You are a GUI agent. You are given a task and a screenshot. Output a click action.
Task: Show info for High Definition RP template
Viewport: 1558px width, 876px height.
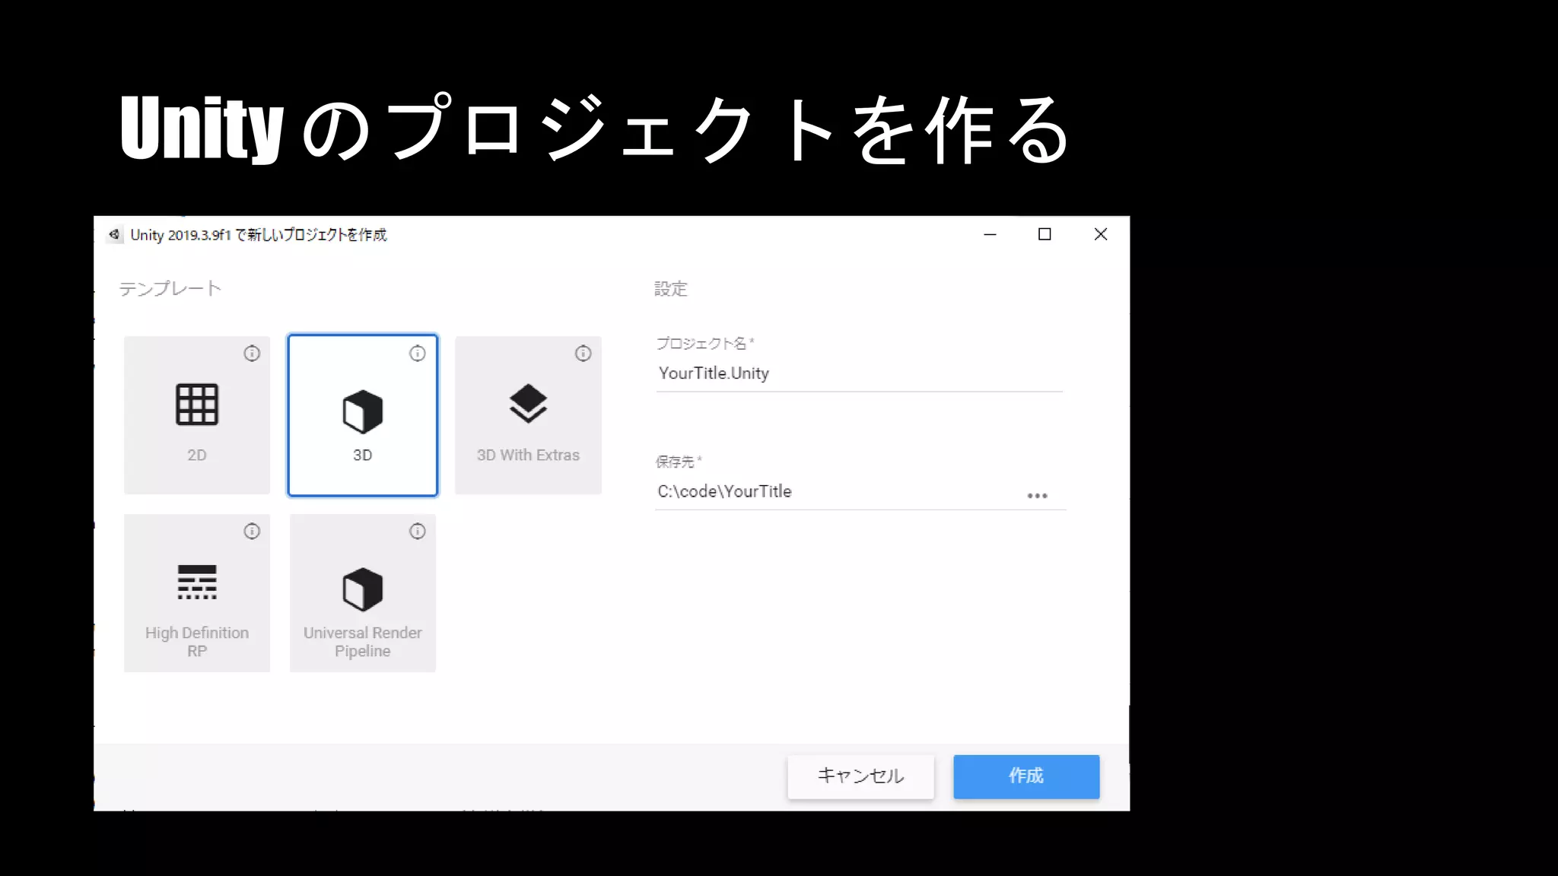pos(252,532)
